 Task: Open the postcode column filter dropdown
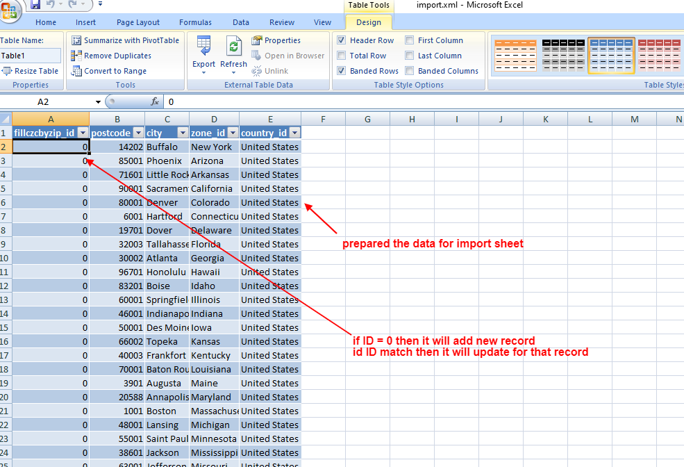coord(138,133)
